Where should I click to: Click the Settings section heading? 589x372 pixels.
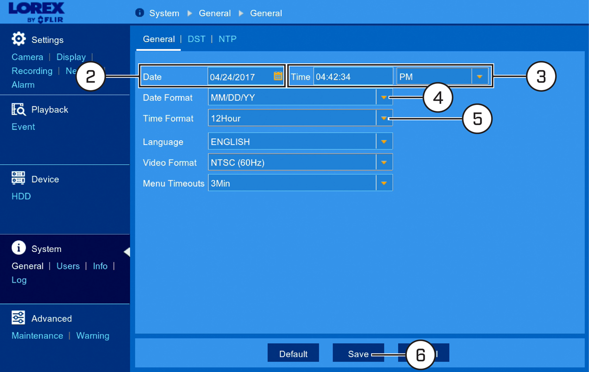(48, 40)
